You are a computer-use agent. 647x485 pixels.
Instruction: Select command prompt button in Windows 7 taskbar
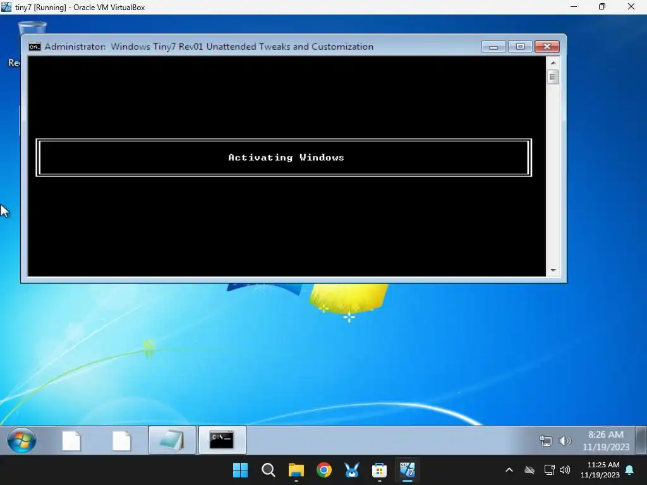[222, 440]
